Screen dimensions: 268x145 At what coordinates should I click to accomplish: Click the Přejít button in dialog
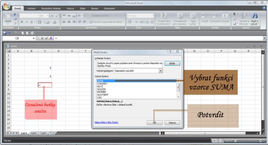pyautogui.click(x=172, y=63)
